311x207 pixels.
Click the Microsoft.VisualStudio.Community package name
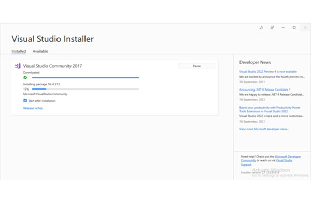point(45,94)
